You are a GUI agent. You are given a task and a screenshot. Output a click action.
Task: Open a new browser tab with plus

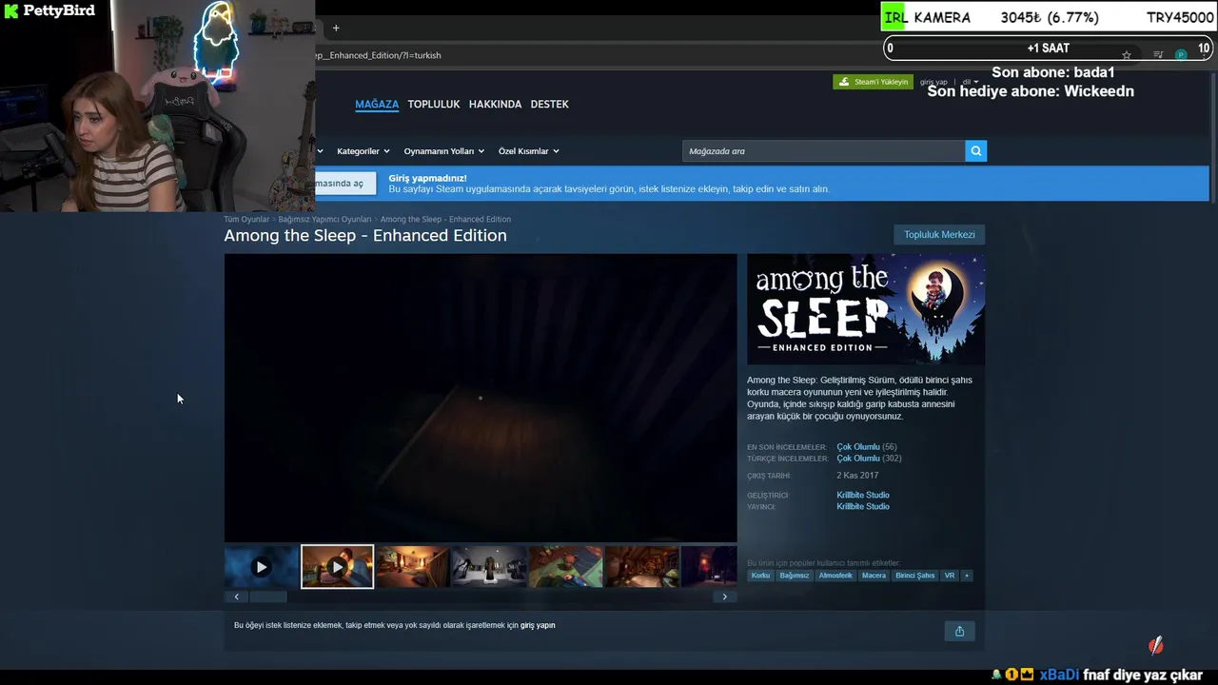(x=336, y=28)
